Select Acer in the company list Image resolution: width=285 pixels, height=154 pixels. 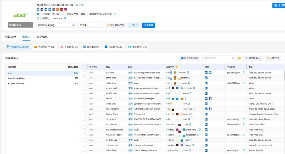(x=43, y=73)
